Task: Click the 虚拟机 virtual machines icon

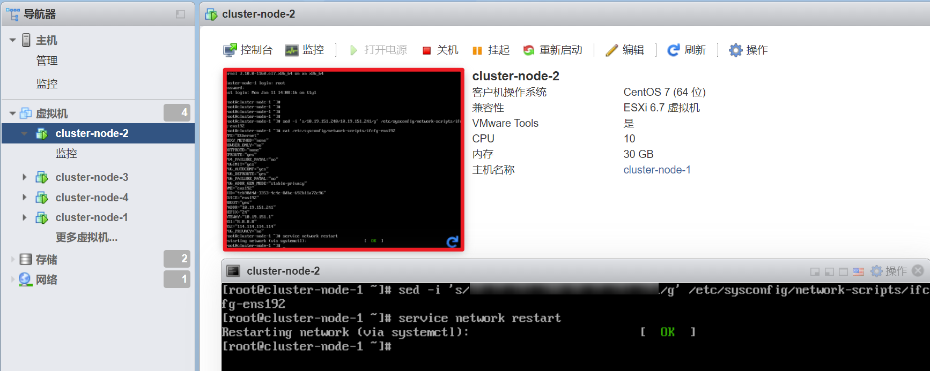Action: 26,113
